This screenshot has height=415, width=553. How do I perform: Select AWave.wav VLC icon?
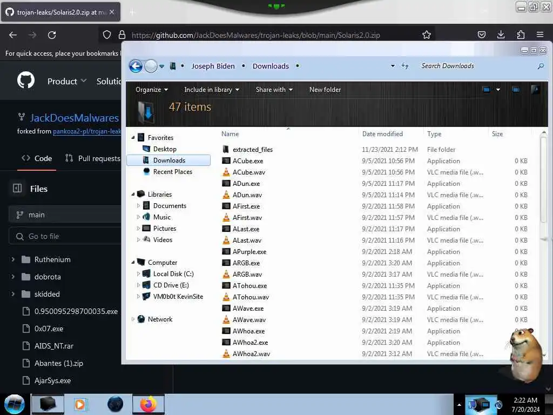[x=226, y=320]
